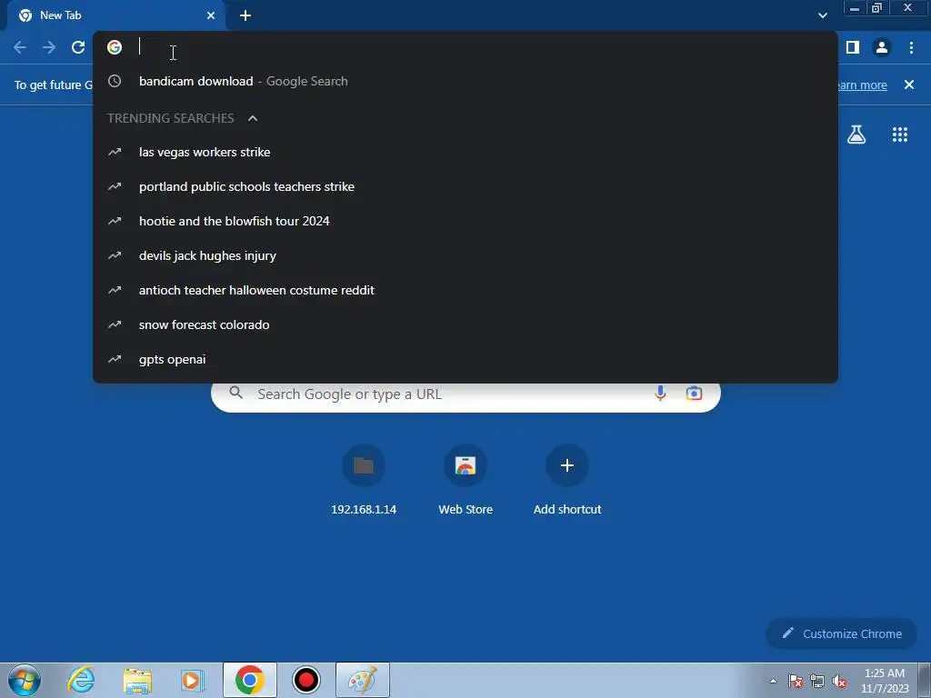Screen dimensions: 931x698
Task: Open Chrome three-dot menu
Action: click(911, 47)
